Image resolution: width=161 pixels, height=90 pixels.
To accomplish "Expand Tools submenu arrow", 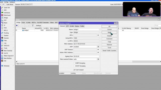I will 13,48.
